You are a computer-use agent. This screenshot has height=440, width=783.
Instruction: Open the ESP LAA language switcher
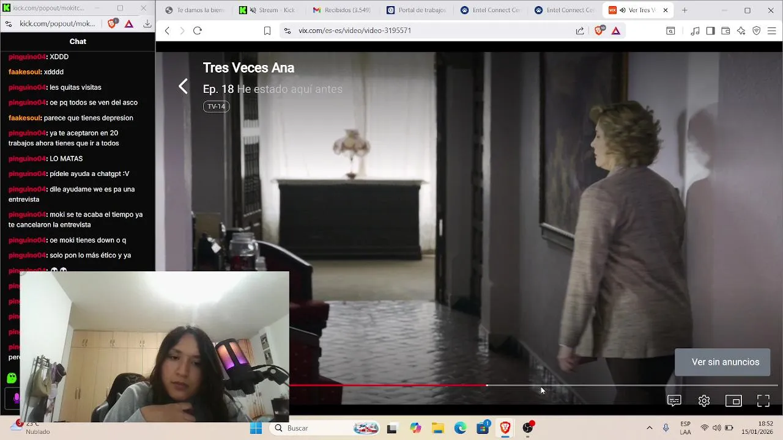(685, 428)
